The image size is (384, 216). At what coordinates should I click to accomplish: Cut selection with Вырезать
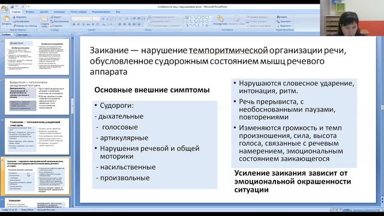click(x=20, y=17)
